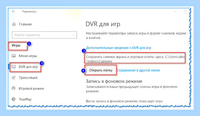Image resolution: width=200 pixels, height=116 pixels.
Task: Open the Трансляция section
Action: (x=28, y=78)
